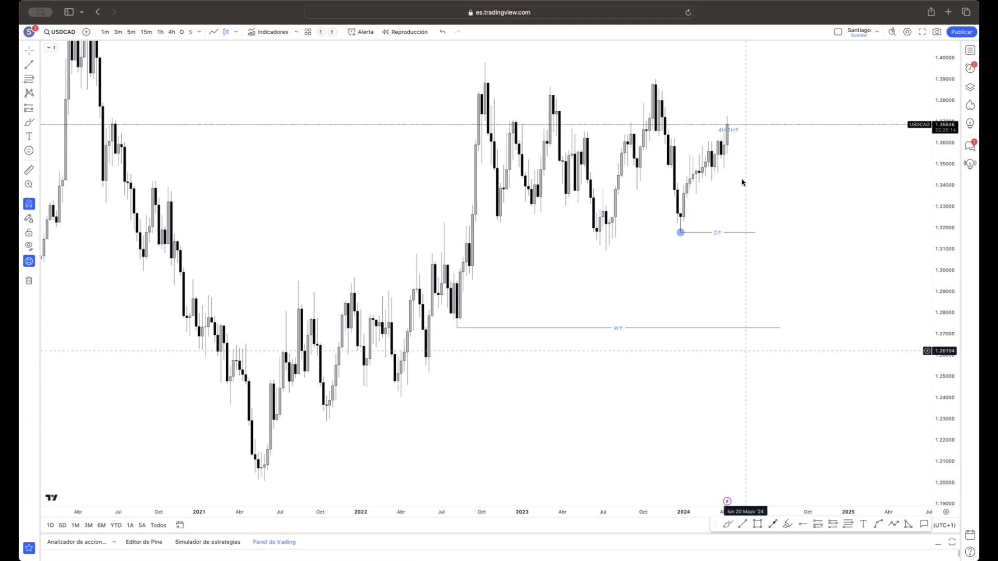The image size is (998, 561).
Task: Toggle layout selection square icon
Action: coord(838,32)
